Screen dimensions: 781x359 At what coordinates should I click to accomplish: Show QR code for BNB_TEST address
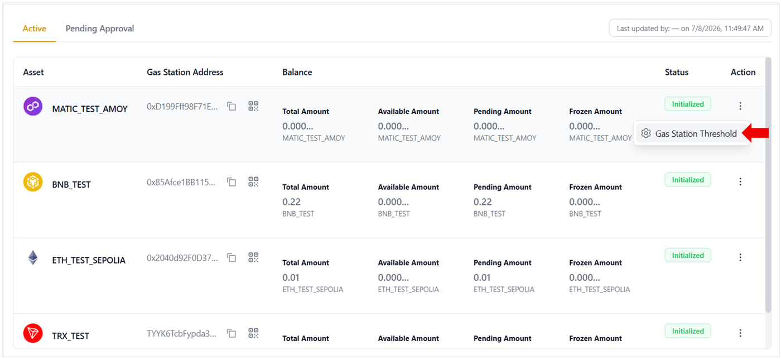click(x=254, y=182)
